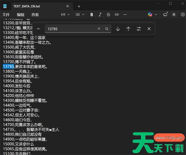Clear the find box text
The image size is (186, 155).
(99, 29)
